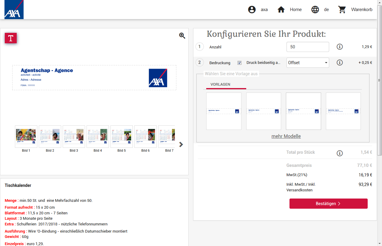Image resolution: width=382 pixels, height=246 pixels.
Task: Click the step 2 circle marker
Action: pyautogui.click(x=200, y=62)
